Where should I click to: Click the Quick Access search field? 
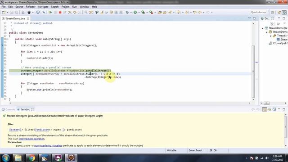258,12
